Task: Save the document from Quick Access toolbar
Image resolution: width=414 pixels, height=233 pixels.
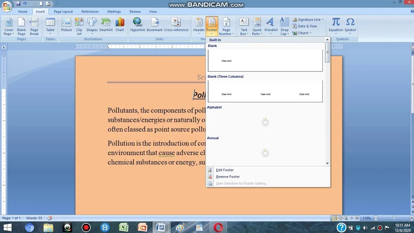Action: pos(18,4)
